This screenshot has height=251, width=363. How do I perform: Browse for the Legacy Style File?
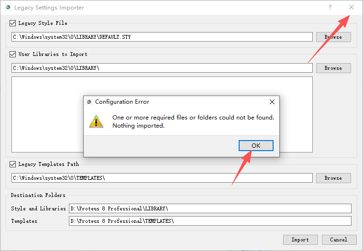[x=333, y=37]
